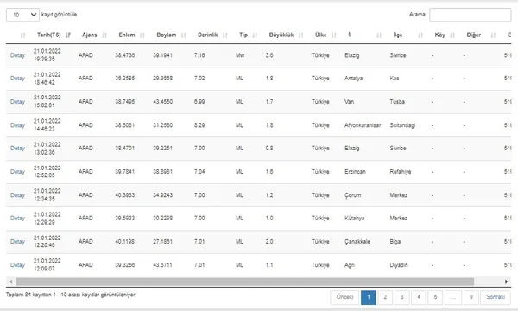Select latitude value 38.4738
The height and width of the screenshot is (311, 518).
pyautogui.click(x=125, y=55)
